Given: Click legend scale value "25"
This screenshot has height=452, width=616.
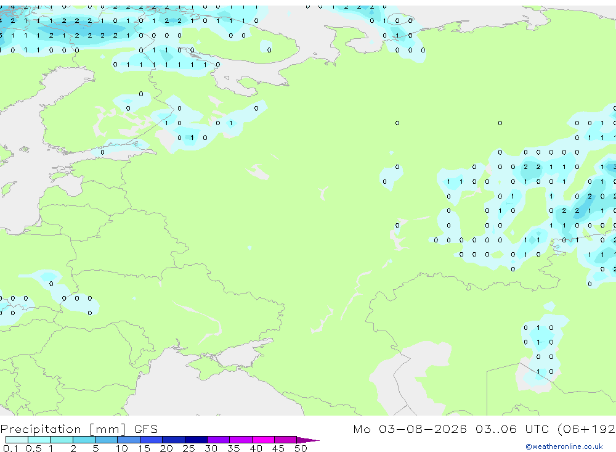Looking at the screenshot, I should click(x=188, y=448).
